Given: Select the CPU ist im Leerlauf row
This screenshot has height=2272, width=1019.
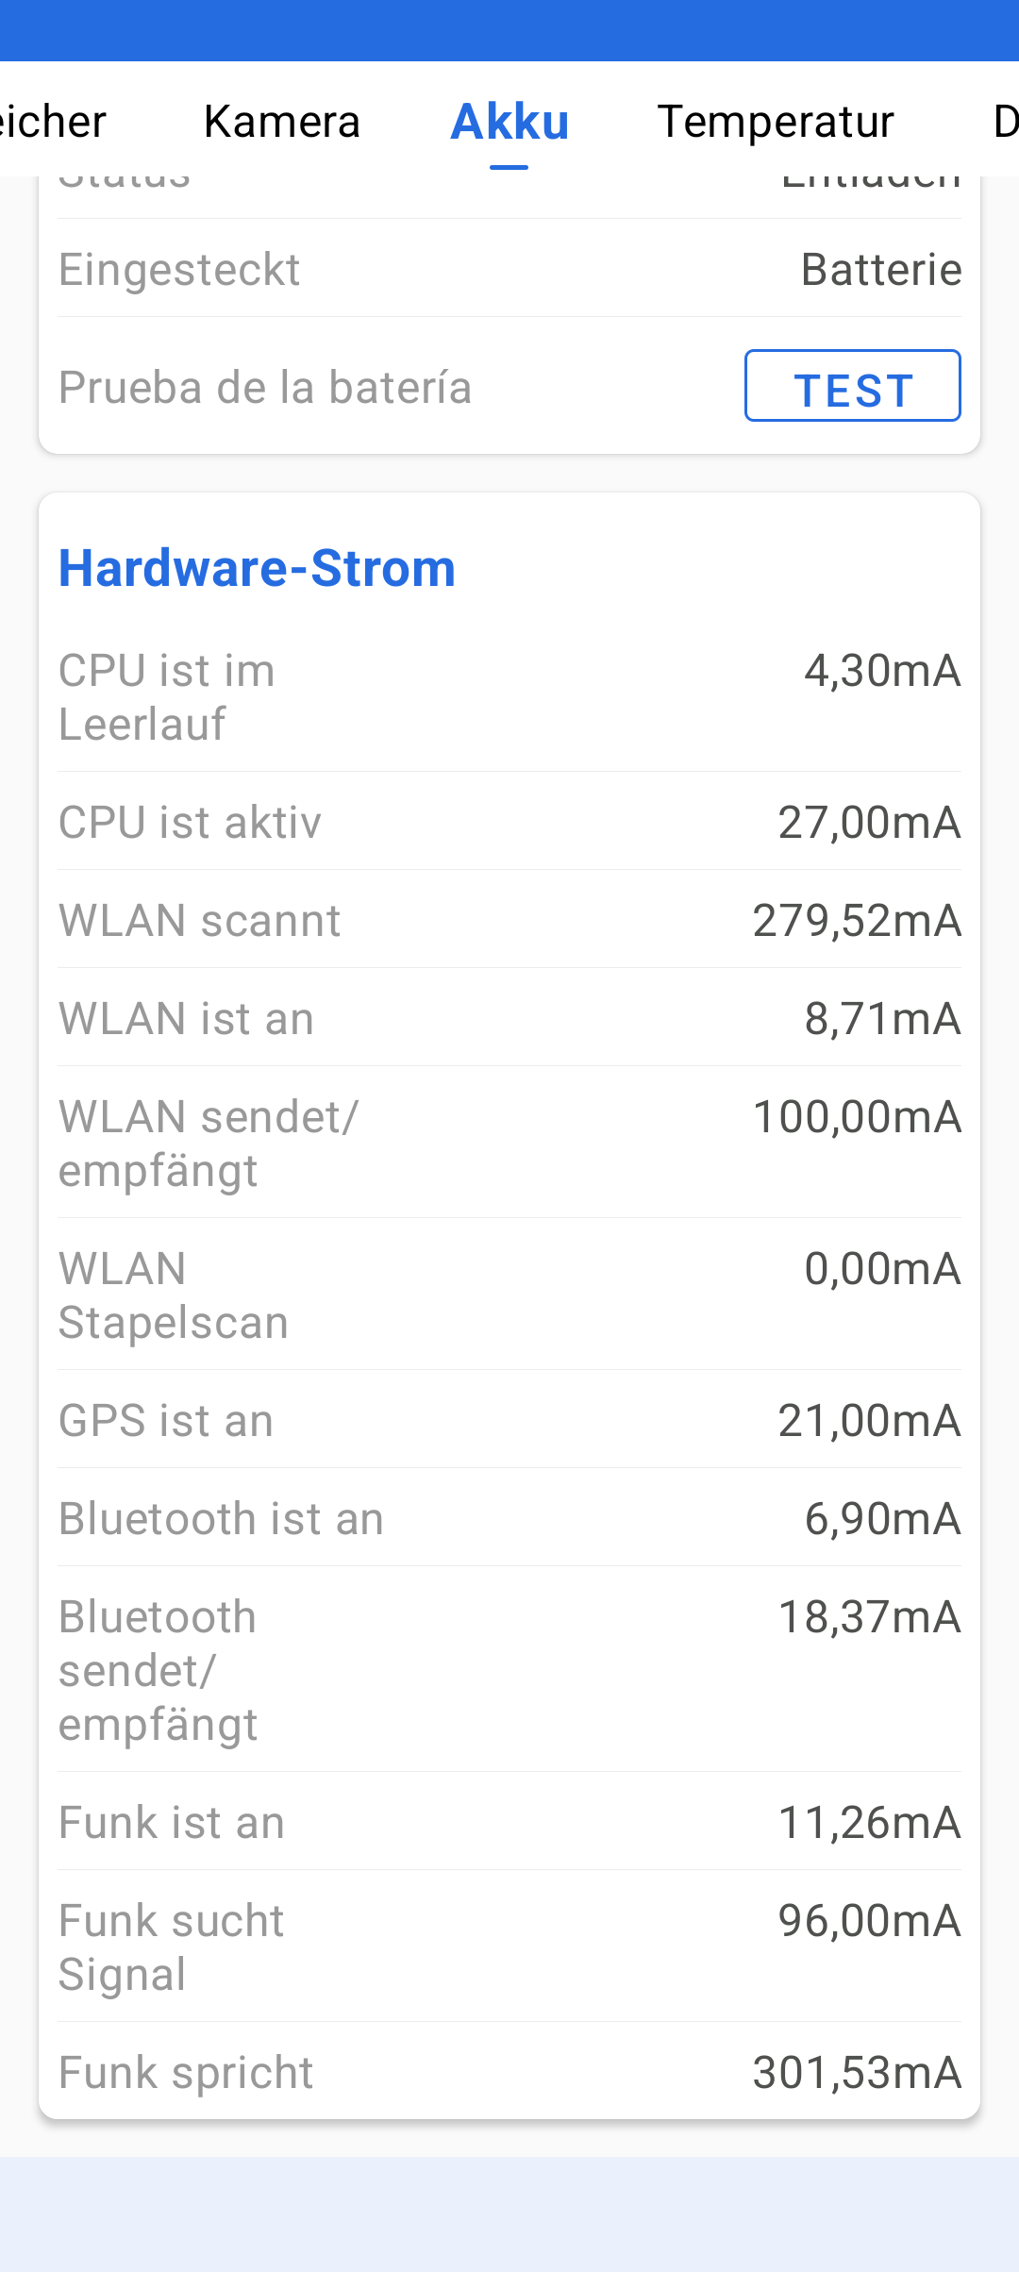Looking at the screenshot, I should coord(509,696).
